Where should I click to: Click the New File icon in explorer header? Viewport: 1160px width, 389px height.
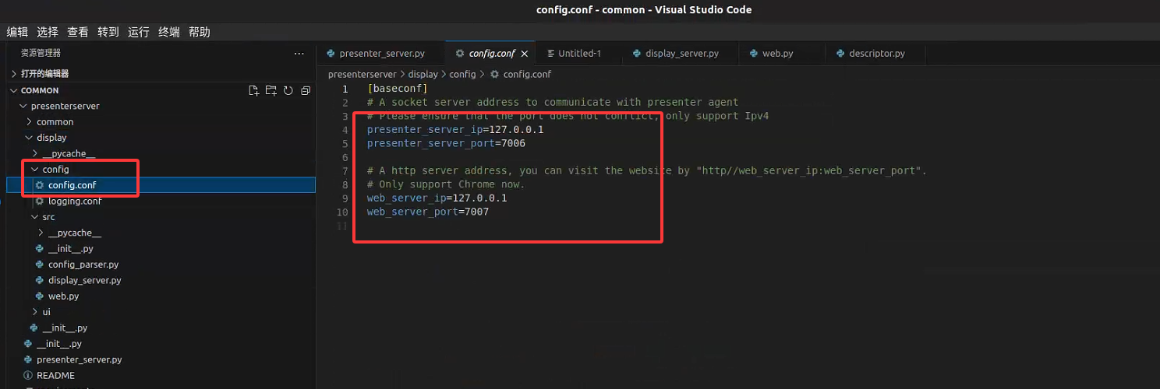pos(253,90)
